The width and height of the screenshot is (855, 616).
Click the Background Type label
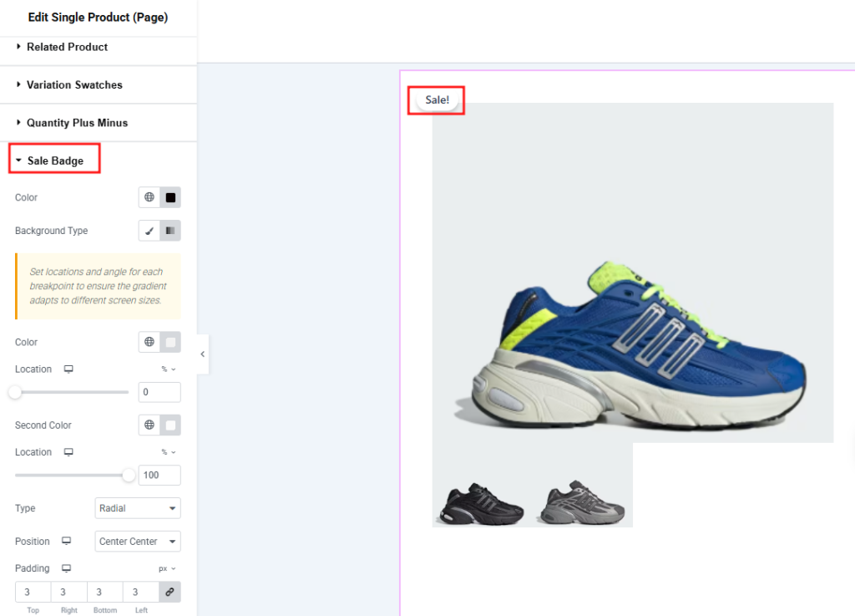pyautogui.click(x=51, y=231)
